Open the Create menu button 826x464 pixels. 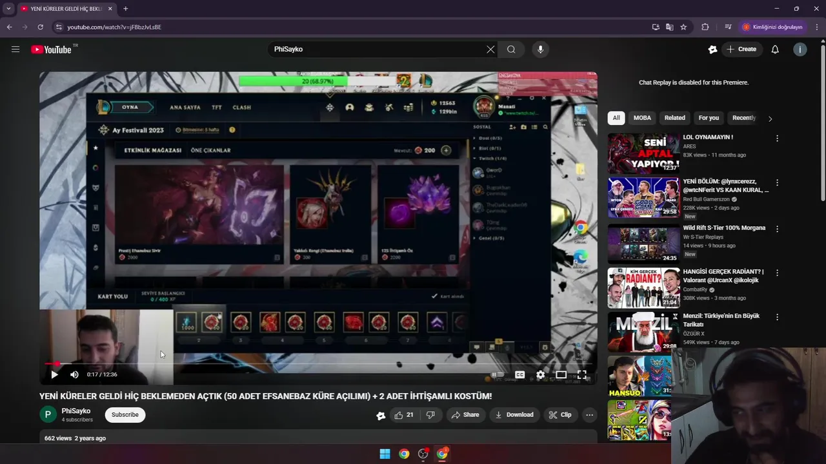pos(741,49)
